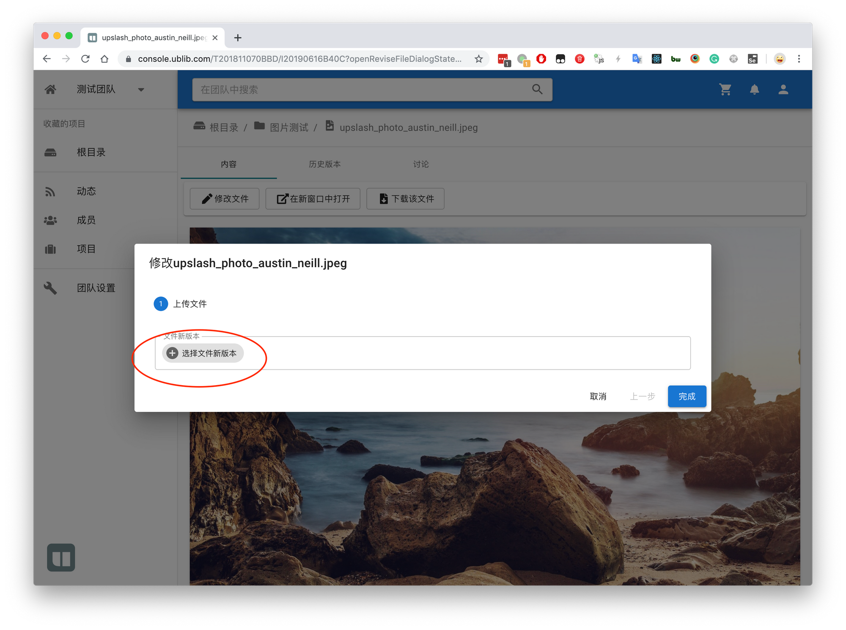Screen dimensions: 846x630
Task: Click the home icon in sidebar
Action: (x=50, y=89)
